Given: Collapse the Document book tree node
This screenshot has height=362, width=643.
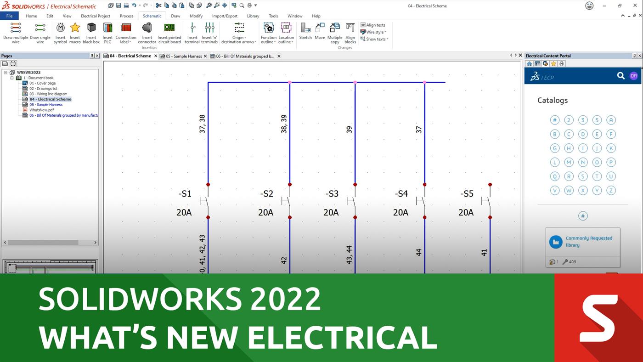Looking at the screenshot, I should click(x=12, y=78).
